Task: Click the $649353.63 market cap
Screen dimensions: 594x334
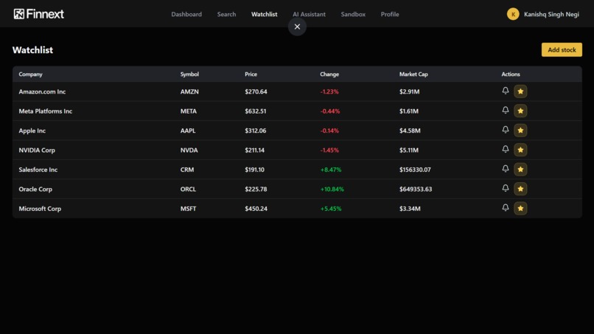Action: pos(416,189)
